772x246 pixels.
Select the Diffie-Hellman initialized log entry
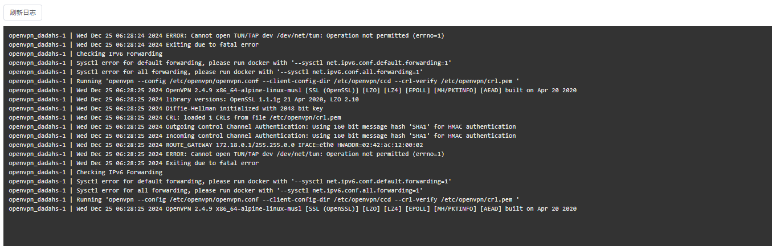pyautogui.click(x=166, y=108)
